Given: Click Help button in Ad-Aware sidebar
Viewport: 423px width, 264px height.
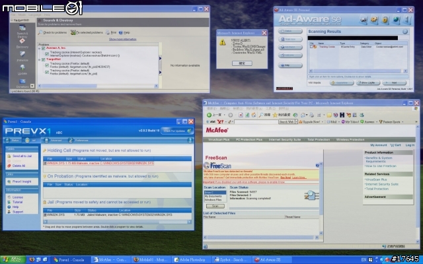Looking at the screenshot, I should [290, 65].
